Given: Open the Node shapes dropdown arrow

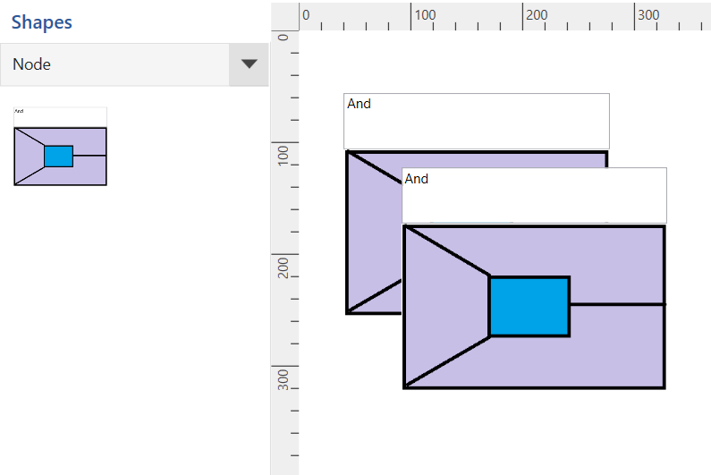Looking at the screenshot, I should [x=250, y=64].
